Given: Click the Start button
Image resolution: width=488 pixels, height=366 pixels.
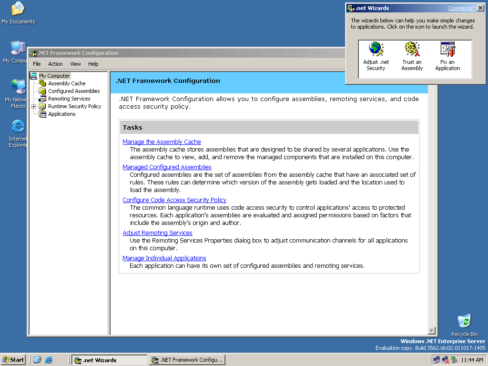Looking at the screenshot, I should [x=13, y=360].
